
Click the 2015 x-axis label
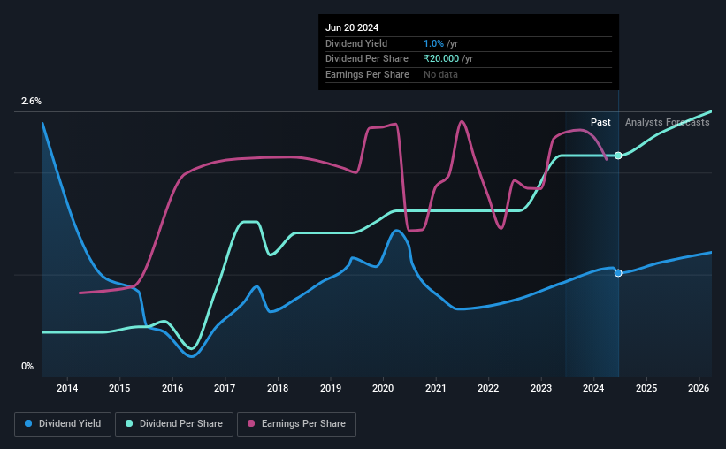(x=119, y=388)
